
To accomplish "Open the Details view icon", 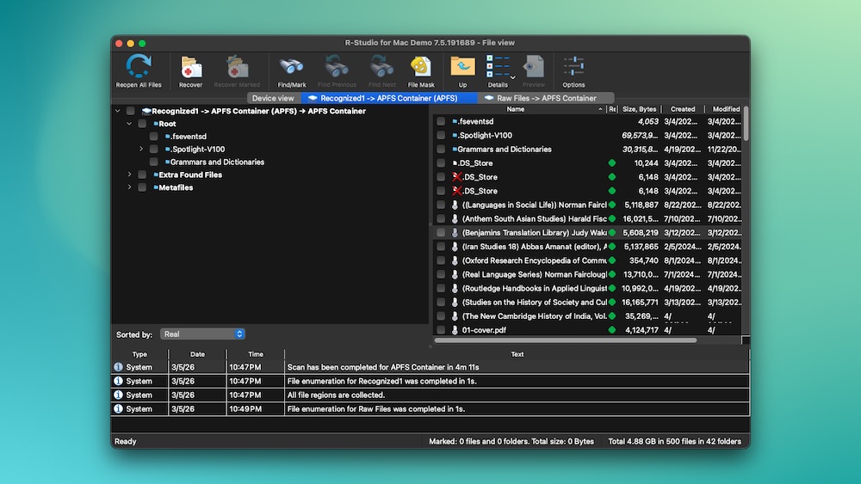I will [x=497, y=67].
